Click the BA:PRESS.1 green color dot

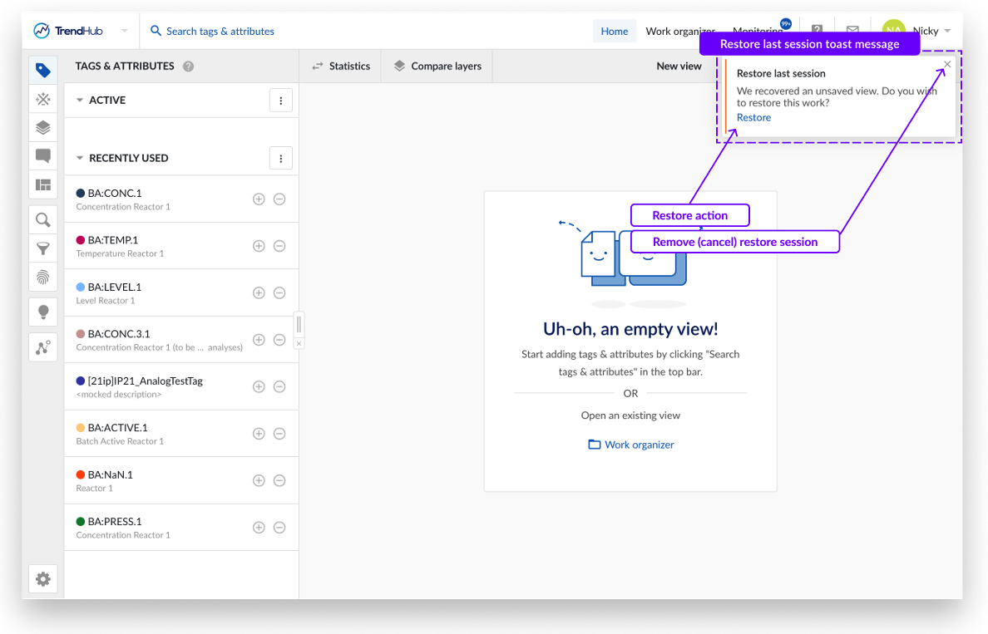tap(81, 522)
